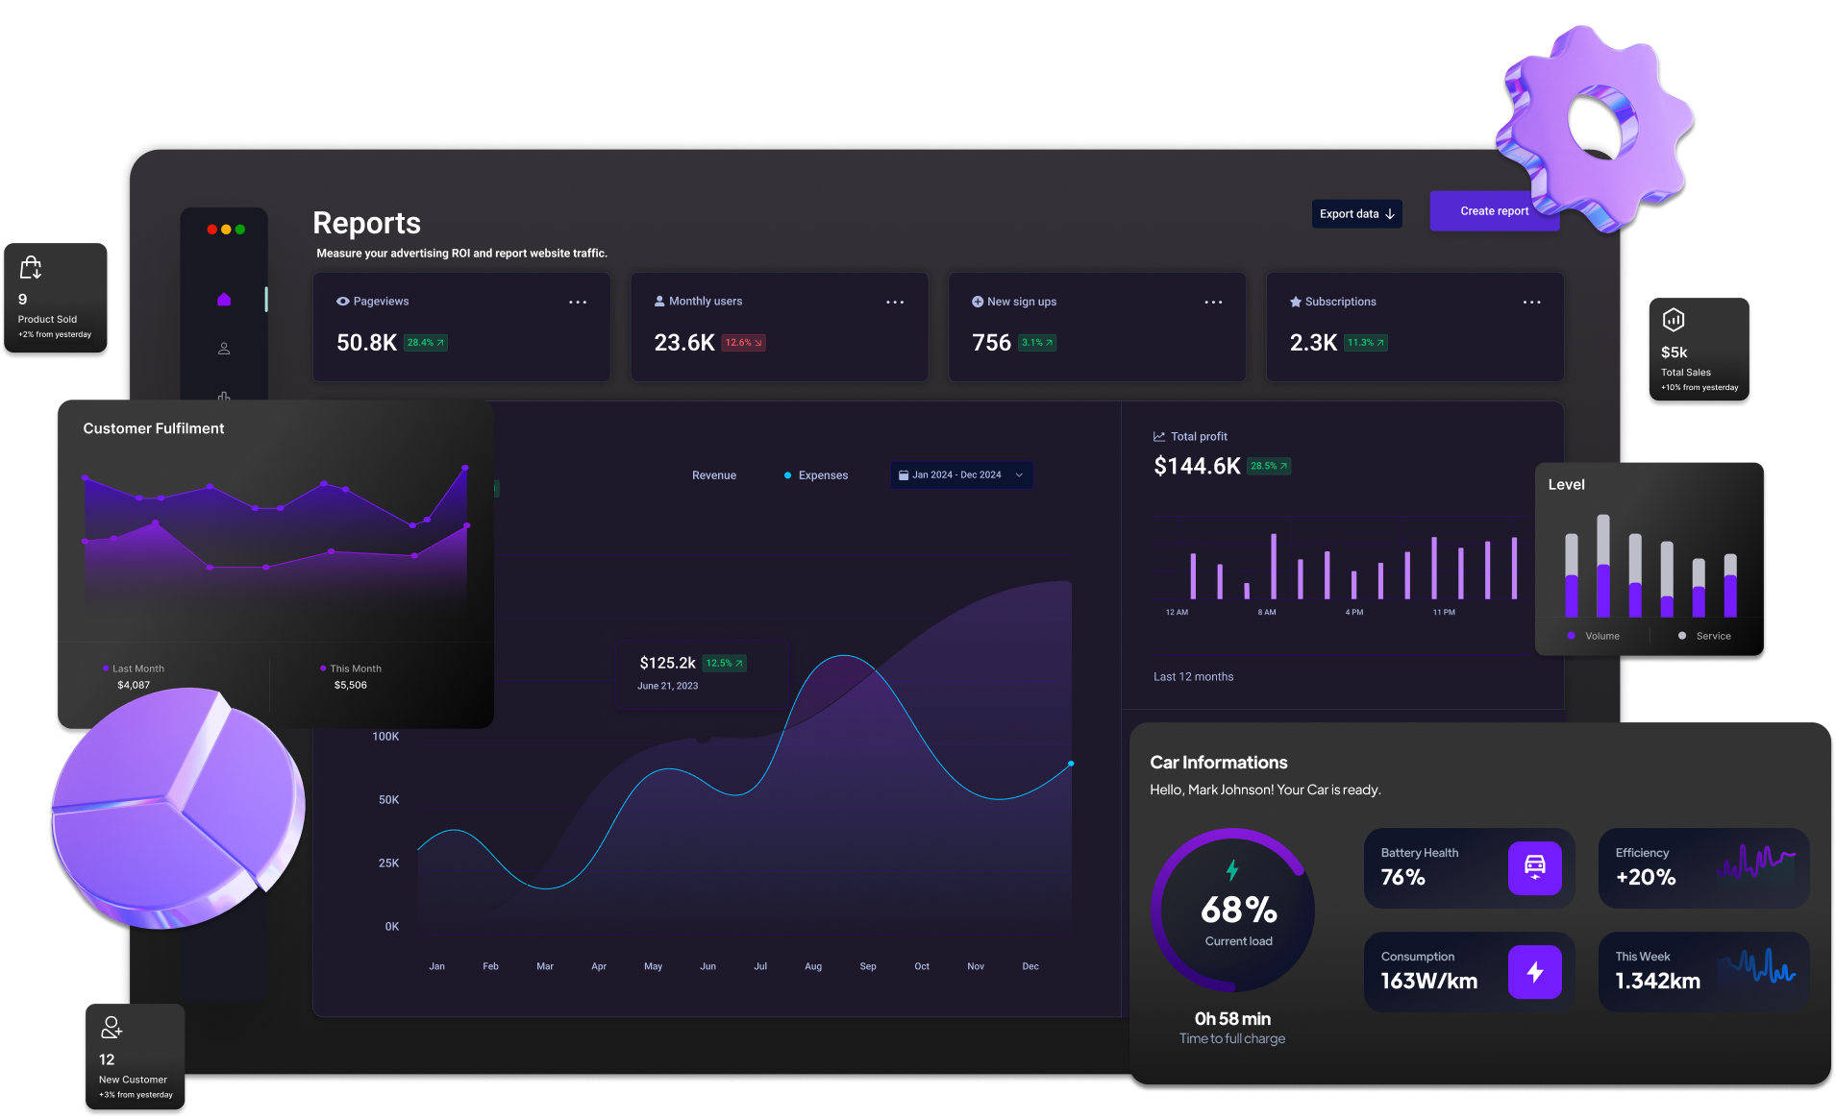Click the 3.1% New sign ups badge
The width and height of the screenshot is (1836, 1118).
pyautogui.click(x=1037, y=343)
